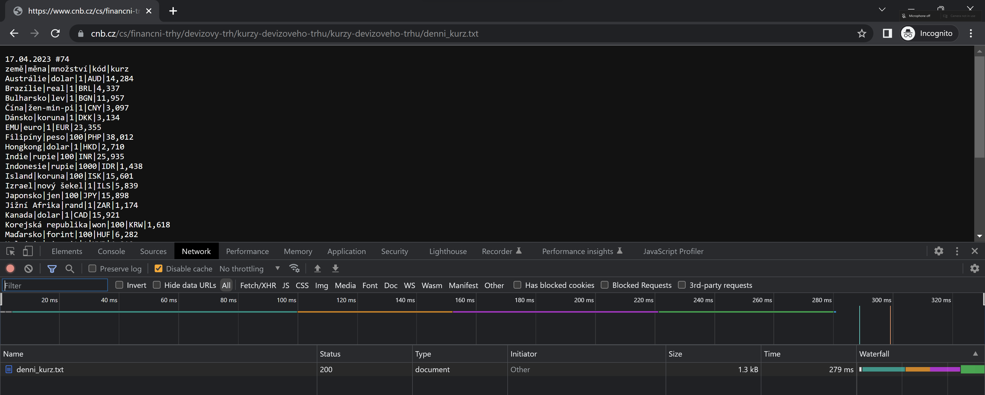Switch to the Console tab
985x395 pixels.
click(x=111, y=251)
